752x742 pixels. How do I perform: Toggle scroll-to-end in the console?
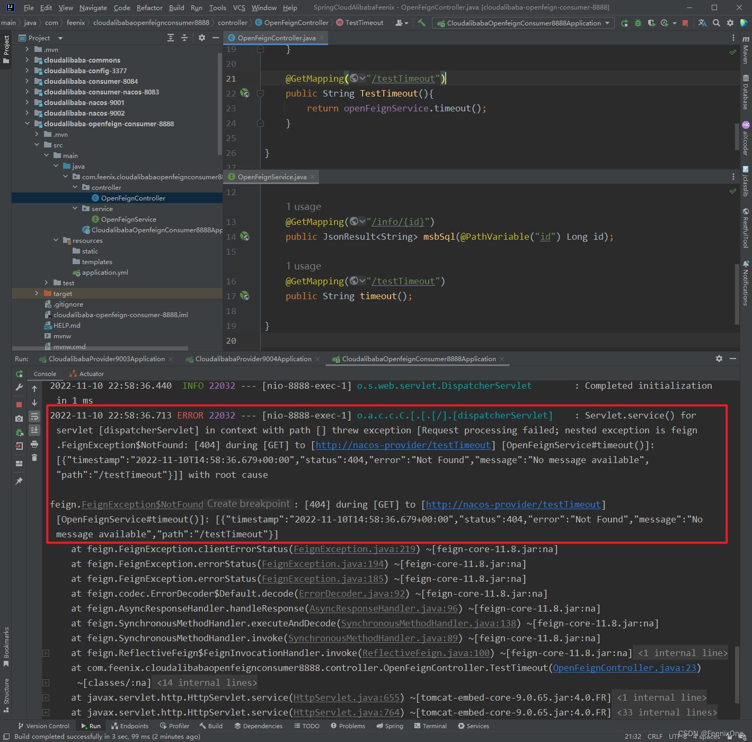point(34,430)
